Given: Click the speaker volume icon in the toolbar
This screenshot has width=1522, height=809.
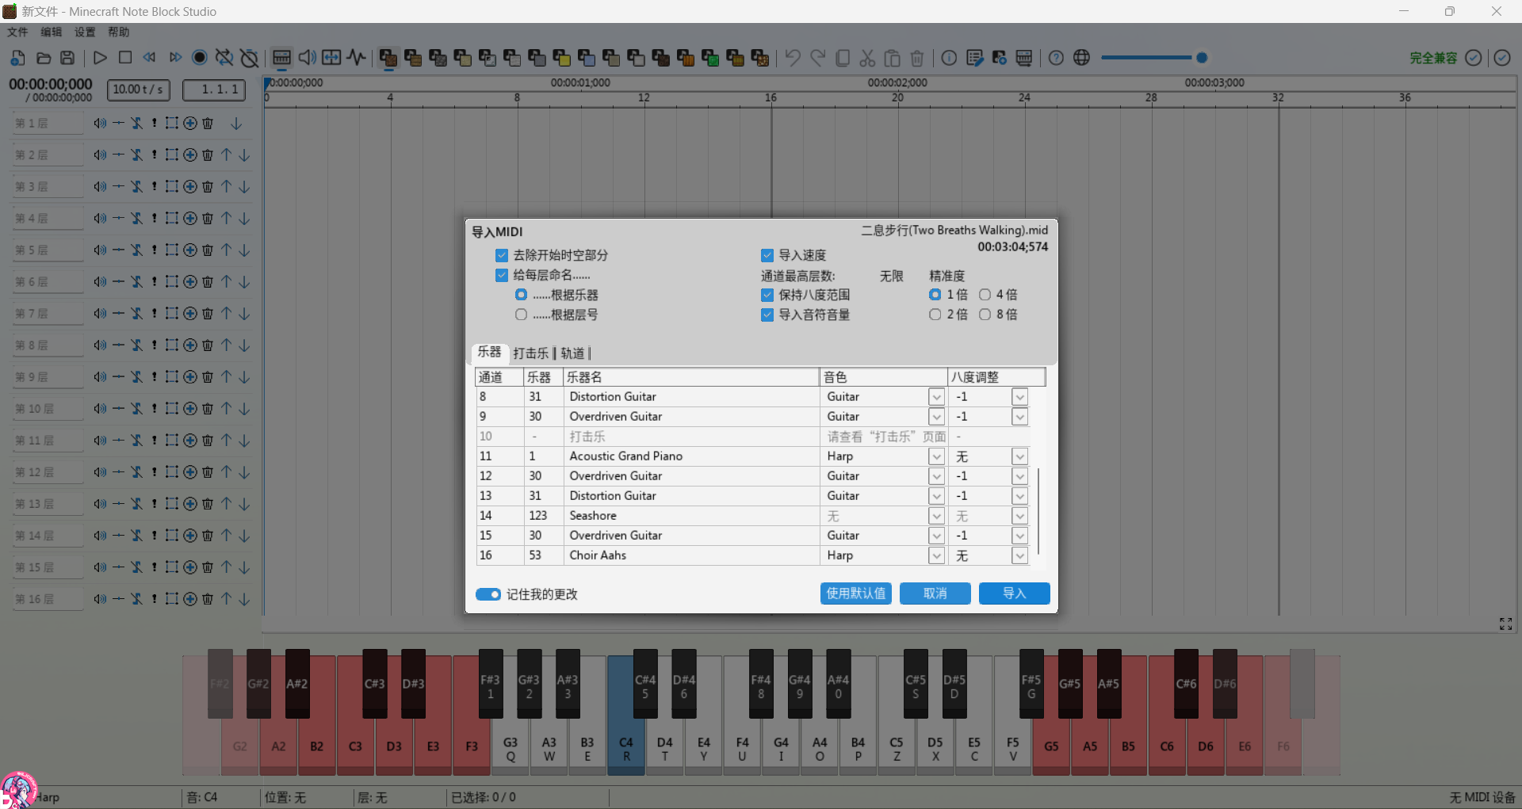Looking at the screenshot, I should [307, 58].
